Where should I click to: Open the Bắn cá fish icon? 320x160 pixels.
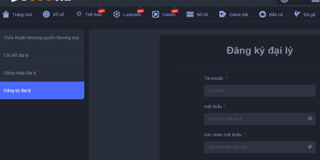point(262,14)
